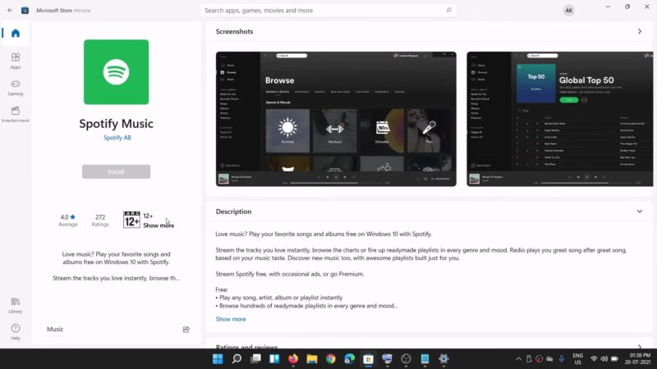657x369 pixels.
Task: Collapse the Description section chevron
Action: (x=640, y=212)
